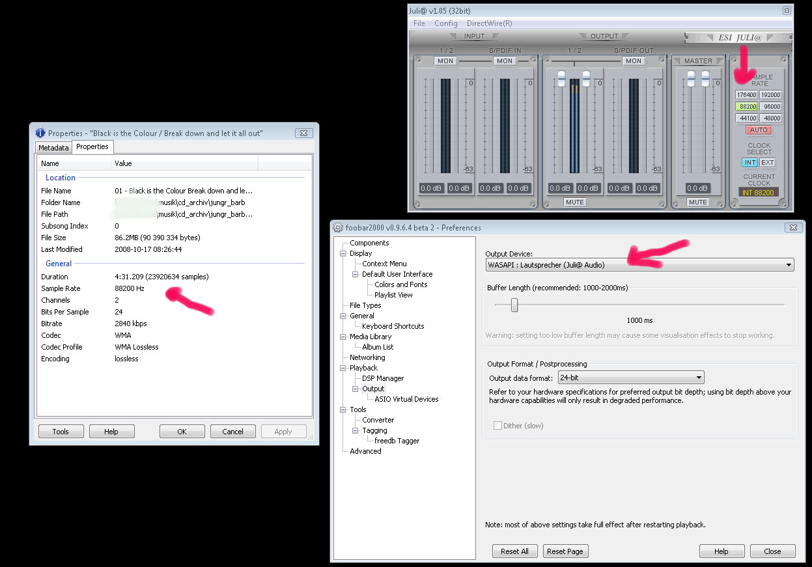812x567 pixels.
Task: Collapse the Tagging tree node
Action: click(356, 430)
